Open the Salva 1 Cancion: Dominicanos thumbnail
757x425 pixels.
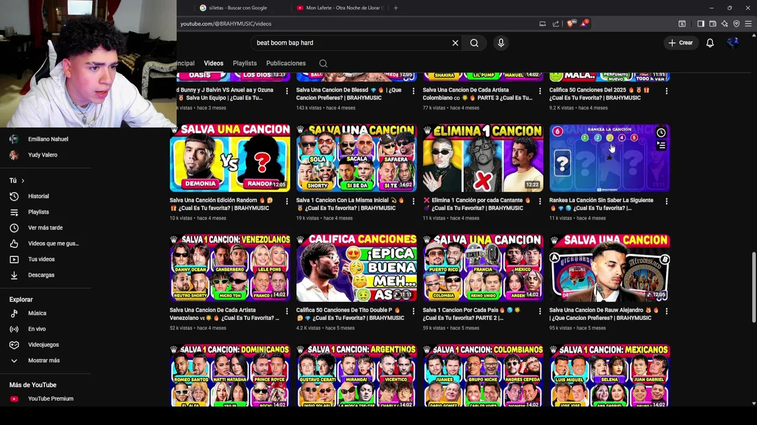(230, 375)
